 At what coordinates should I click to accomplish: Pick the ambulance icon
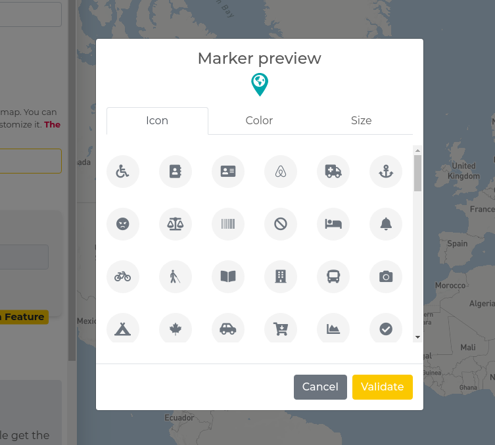click(333, 172)
